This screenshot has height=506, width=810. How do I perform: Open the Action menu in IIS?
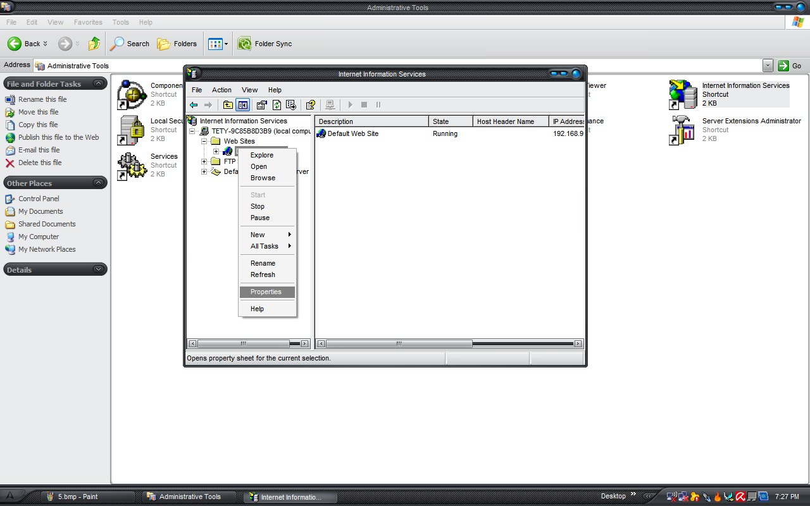pos(221,90)
